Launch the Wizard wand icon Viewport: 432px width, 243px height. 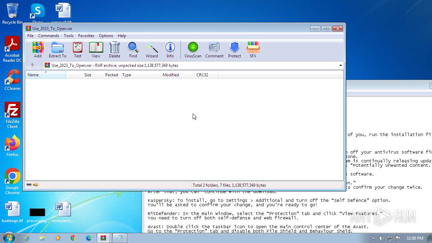pyautogui.click(x=152, y=50)
